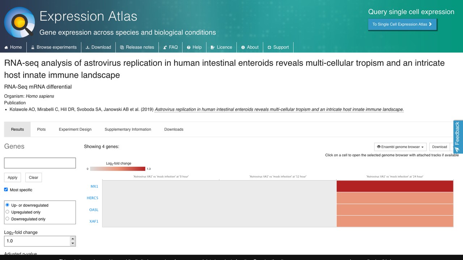Click the Help question mark icon
This screenshot has width=463, height=260.
[189, 47]
